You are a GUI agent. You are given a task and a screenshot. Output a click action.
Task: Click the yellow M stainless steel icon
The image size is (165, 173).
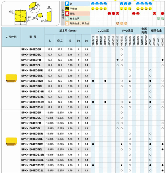(67, 9)
